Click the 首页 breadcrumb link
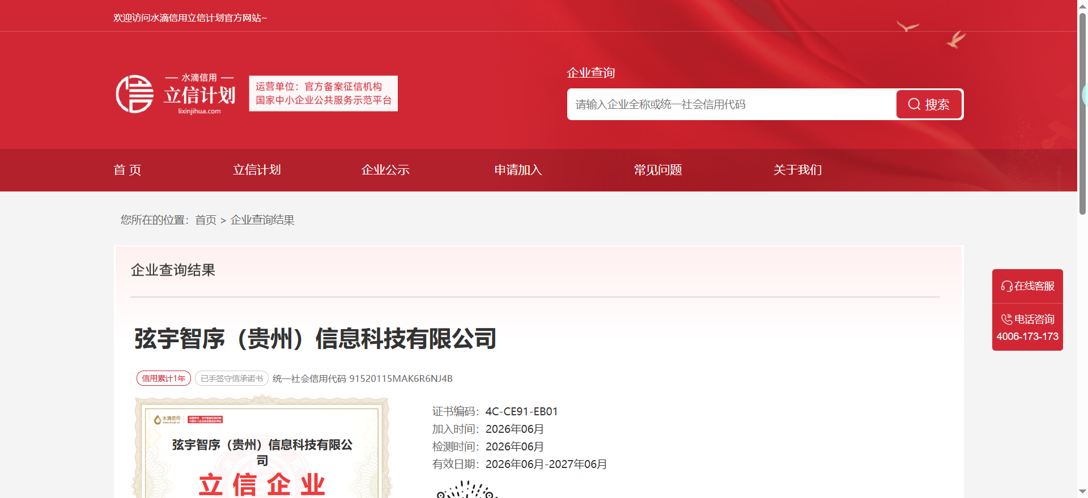This screenshot has width=1088, height=498. click(x=206, y=220)
